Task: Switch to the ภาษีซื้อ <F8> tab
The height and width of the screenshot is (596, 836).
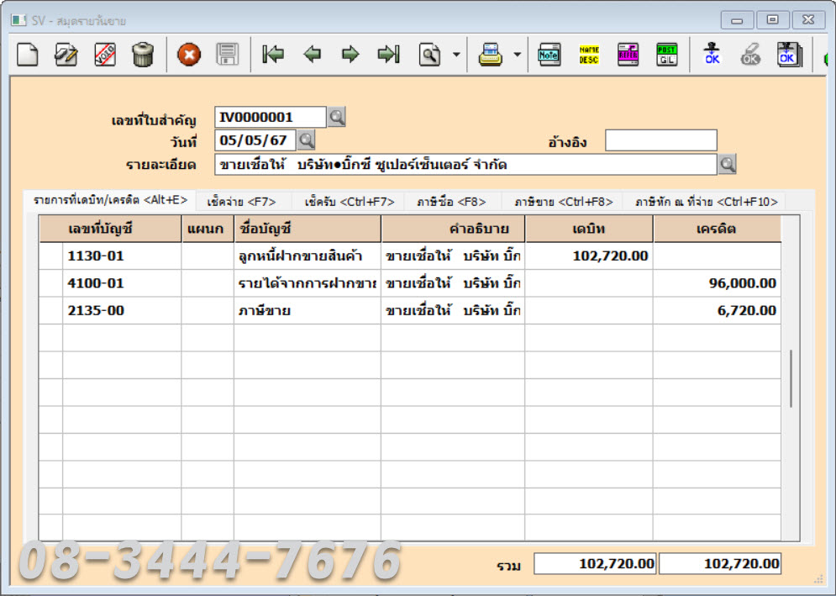Action: (x=451, y=202)
